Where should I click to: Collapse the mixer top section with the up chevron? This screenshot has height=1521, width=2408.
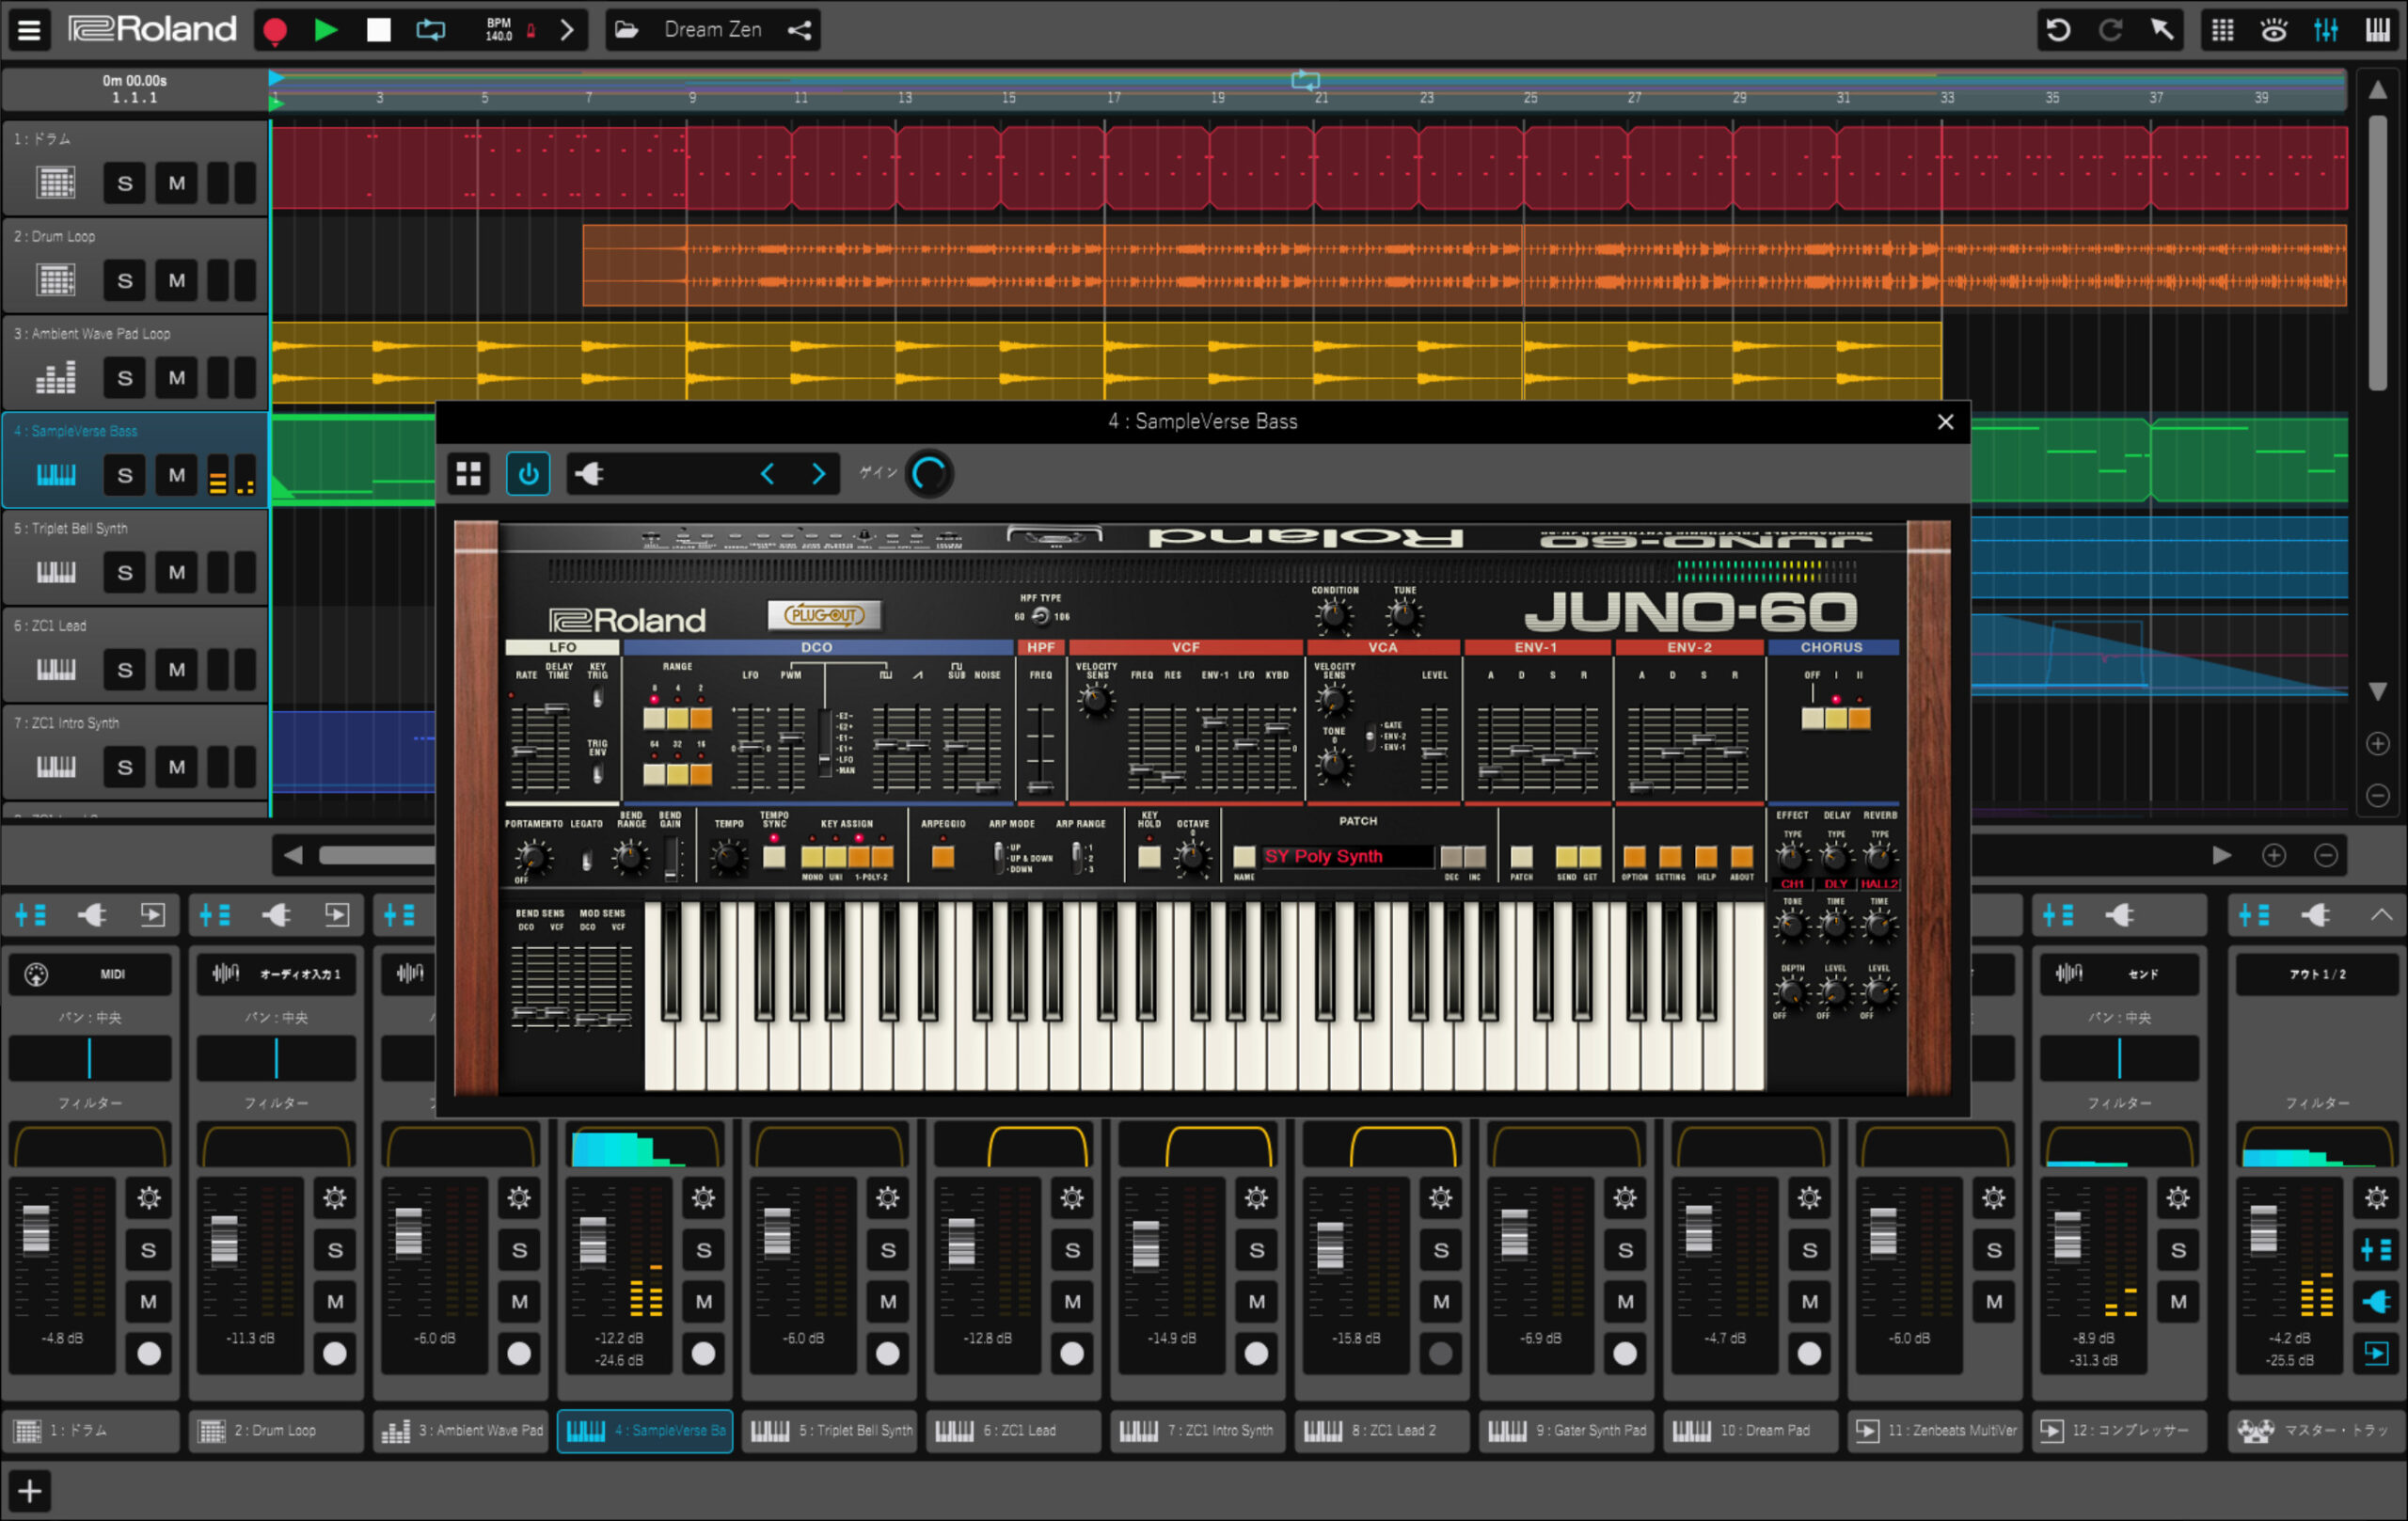coord(2381,914)
